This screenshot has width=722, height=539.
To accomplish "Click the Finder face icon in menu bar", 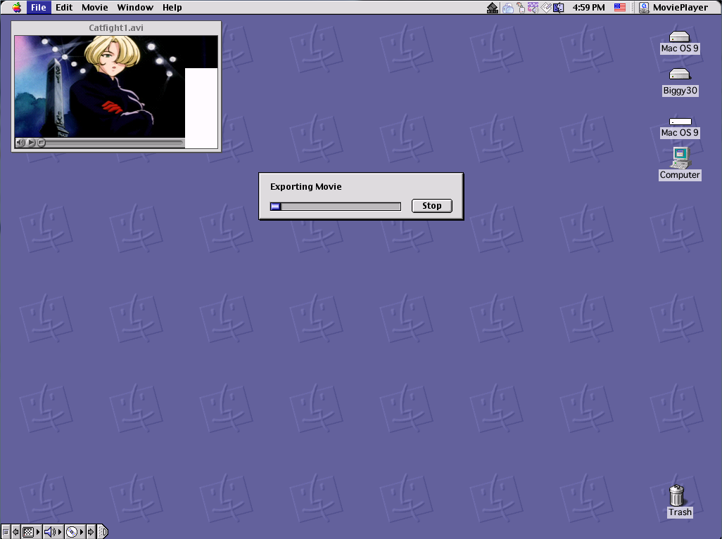I will (x=559, y=8).
